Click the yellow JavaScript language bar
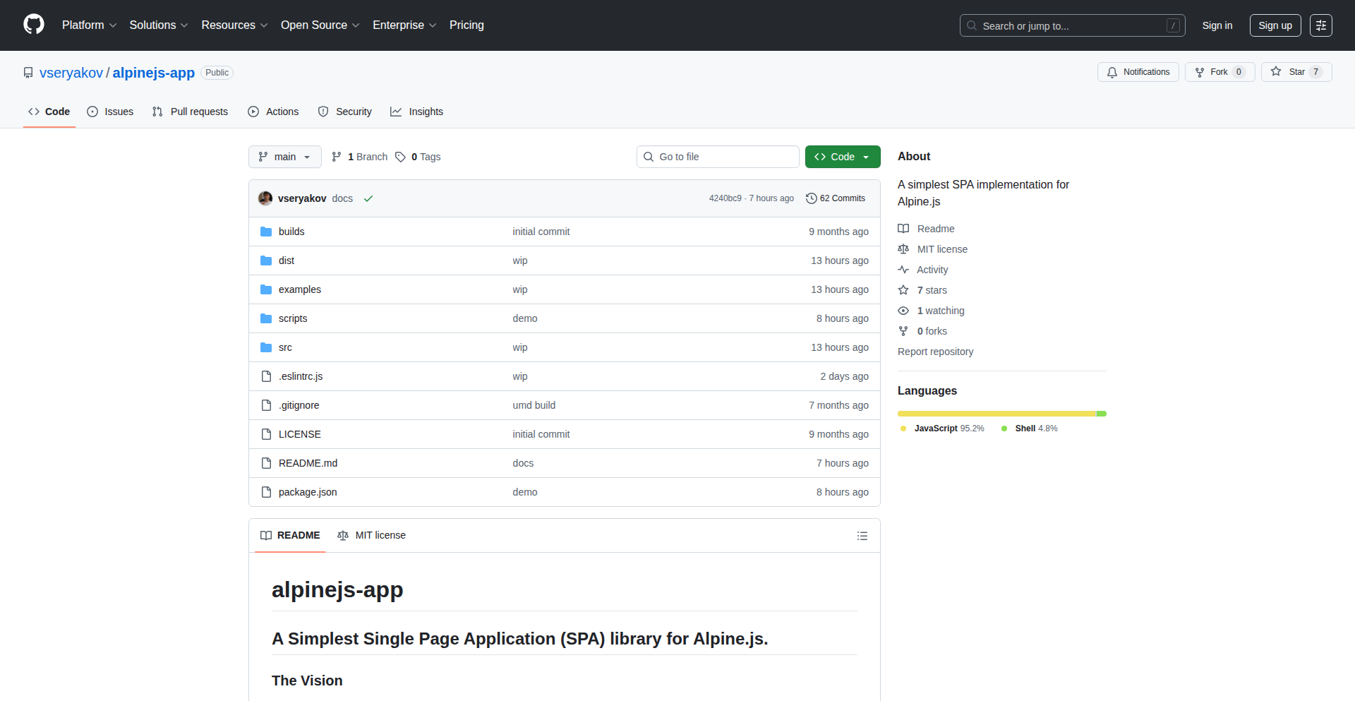This screenshot has width=1355, height=701. [996, 414]
